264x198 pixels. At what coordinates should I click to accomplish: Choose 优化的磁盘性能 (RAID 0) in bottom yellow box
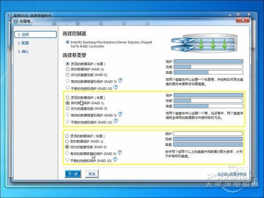[x=67, y=147]
